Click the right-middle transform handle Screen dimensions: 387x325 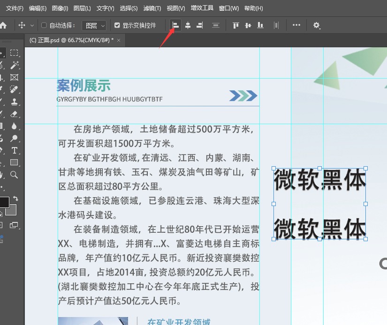coord(366,204)
